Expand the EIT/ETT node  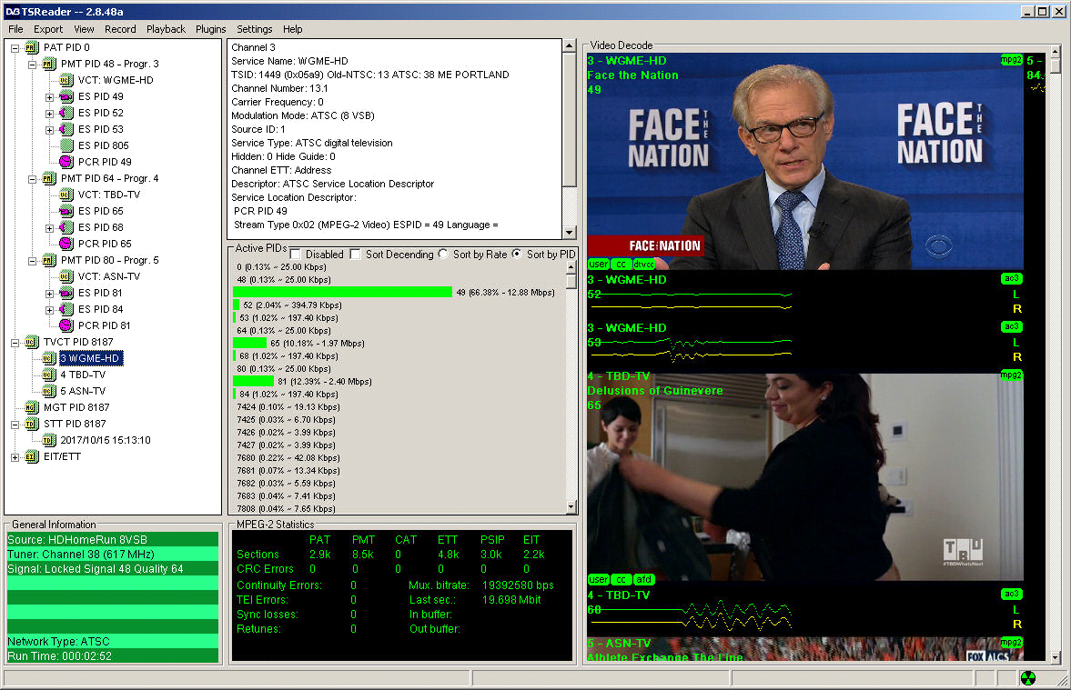pos(15,457)
